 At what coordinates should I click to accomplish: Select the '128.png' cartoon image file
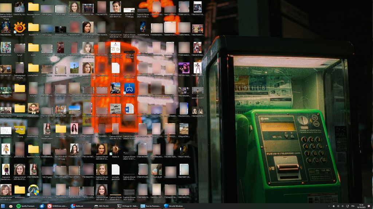pyautogui.click(x=20, y=131)
